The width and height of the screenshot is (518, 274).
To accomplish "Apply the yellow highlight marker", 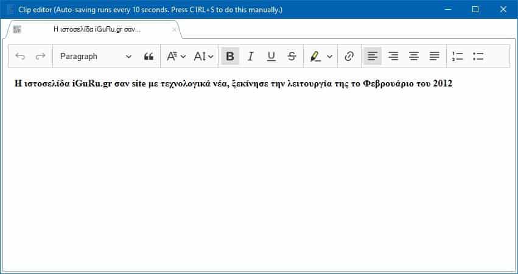I will [x=315, y=56].
